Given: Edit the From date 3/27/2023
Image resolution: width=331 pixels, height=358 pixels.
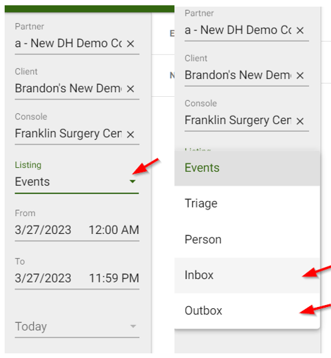Looking at the screenshot, I should [43, 229].
